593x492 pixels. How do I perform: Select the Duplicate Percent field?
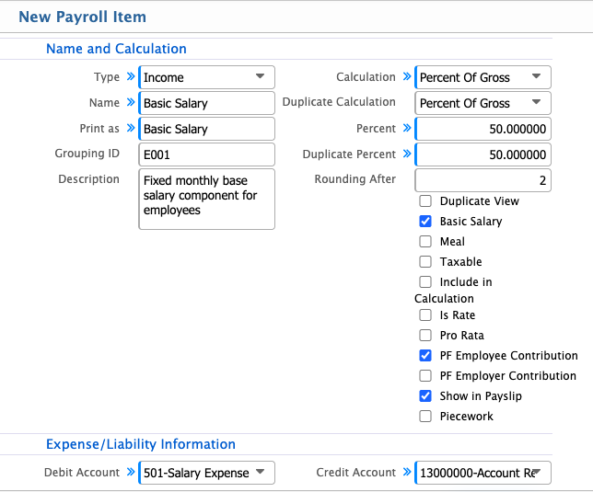click(x=483, y=154)
